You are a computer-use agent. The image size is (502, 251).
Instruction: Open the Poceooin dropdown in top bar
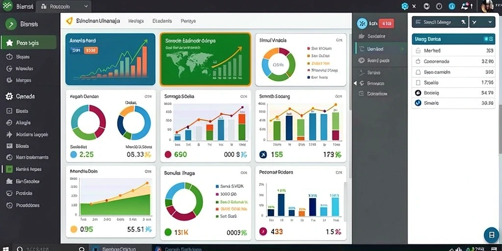pos(64,6)
